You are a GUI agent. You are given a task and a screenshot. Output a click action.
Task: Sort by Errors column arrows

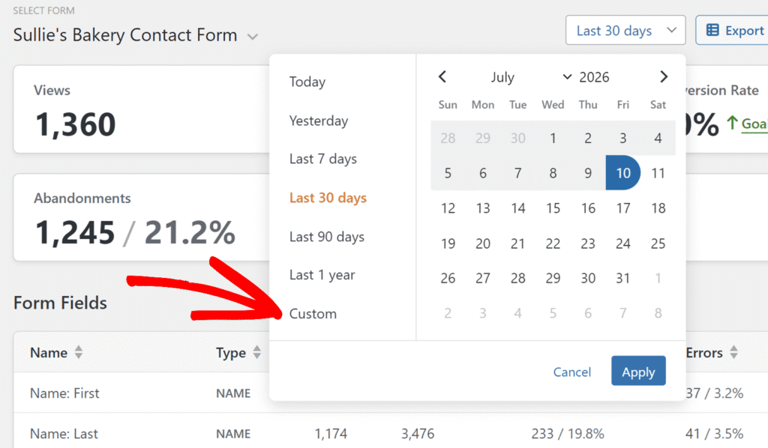click(733, 352)
